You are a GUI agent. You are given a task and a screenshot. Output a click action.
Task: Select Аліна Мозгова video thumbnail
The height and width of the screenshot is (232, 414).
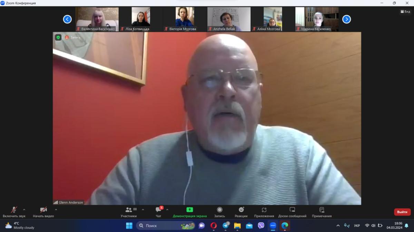(273, 19)
